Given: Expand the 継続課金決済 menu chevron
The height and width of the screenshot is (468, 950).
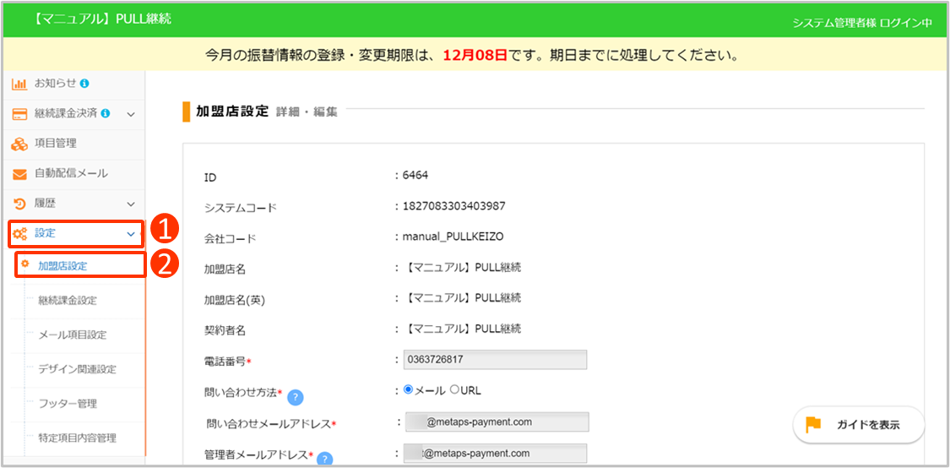Looking at the screenshot, I should [131, 114].
